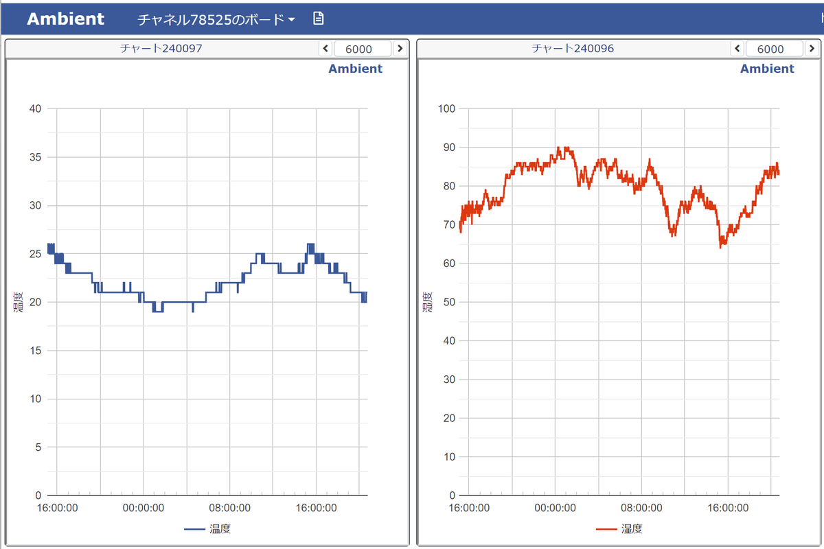This screenshot has width=824, height=549.
Task: Click next arrow on チャート240096
Action: [812, 49]
